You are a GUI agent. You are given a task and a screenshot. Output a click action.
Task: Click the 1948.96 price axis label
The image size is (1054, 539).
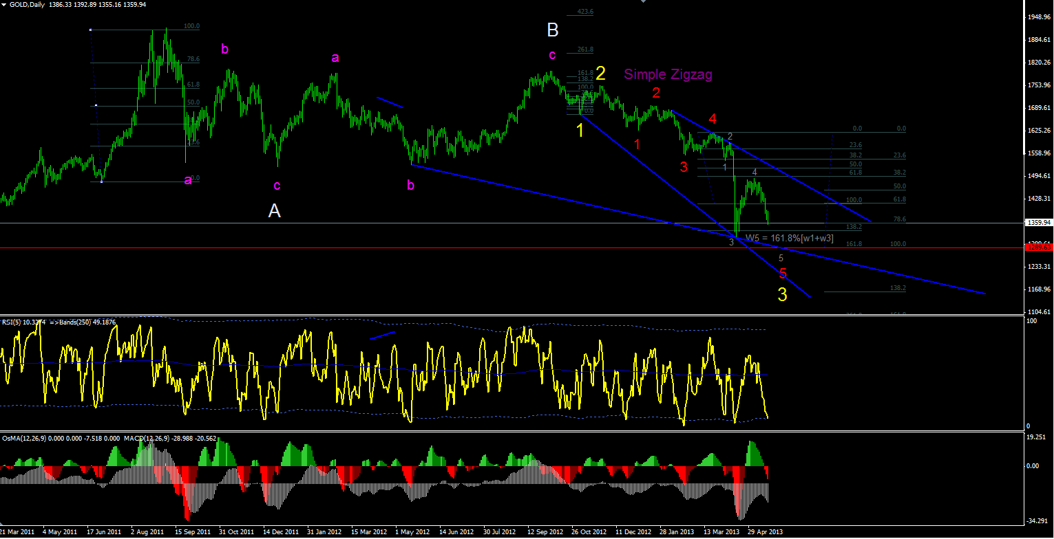point(1040,16)
